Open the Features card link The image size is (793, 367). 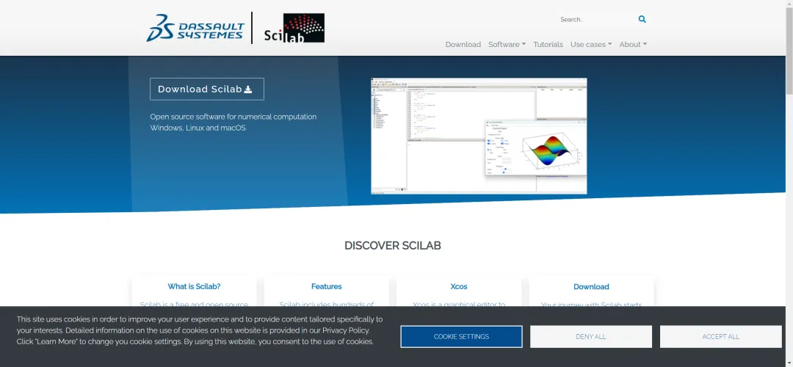click(x=326, y=286)
